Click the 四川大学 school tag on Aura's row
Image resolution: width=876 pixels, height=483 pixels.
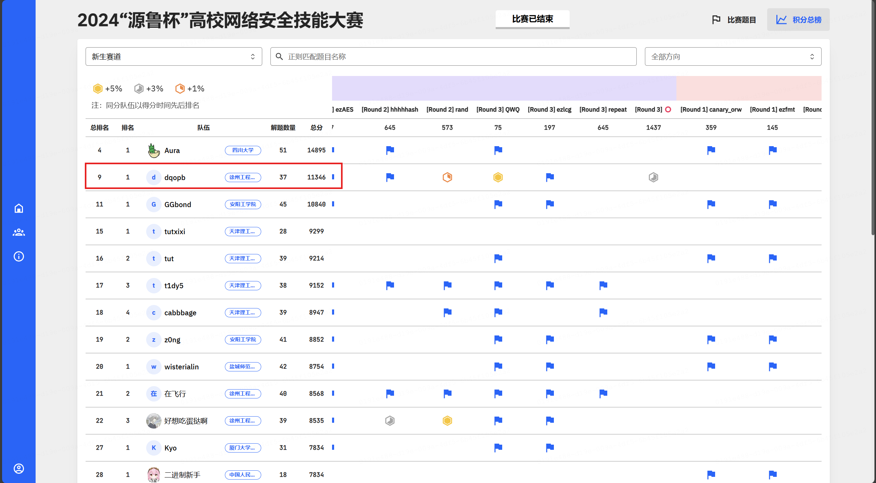point(243,150)
